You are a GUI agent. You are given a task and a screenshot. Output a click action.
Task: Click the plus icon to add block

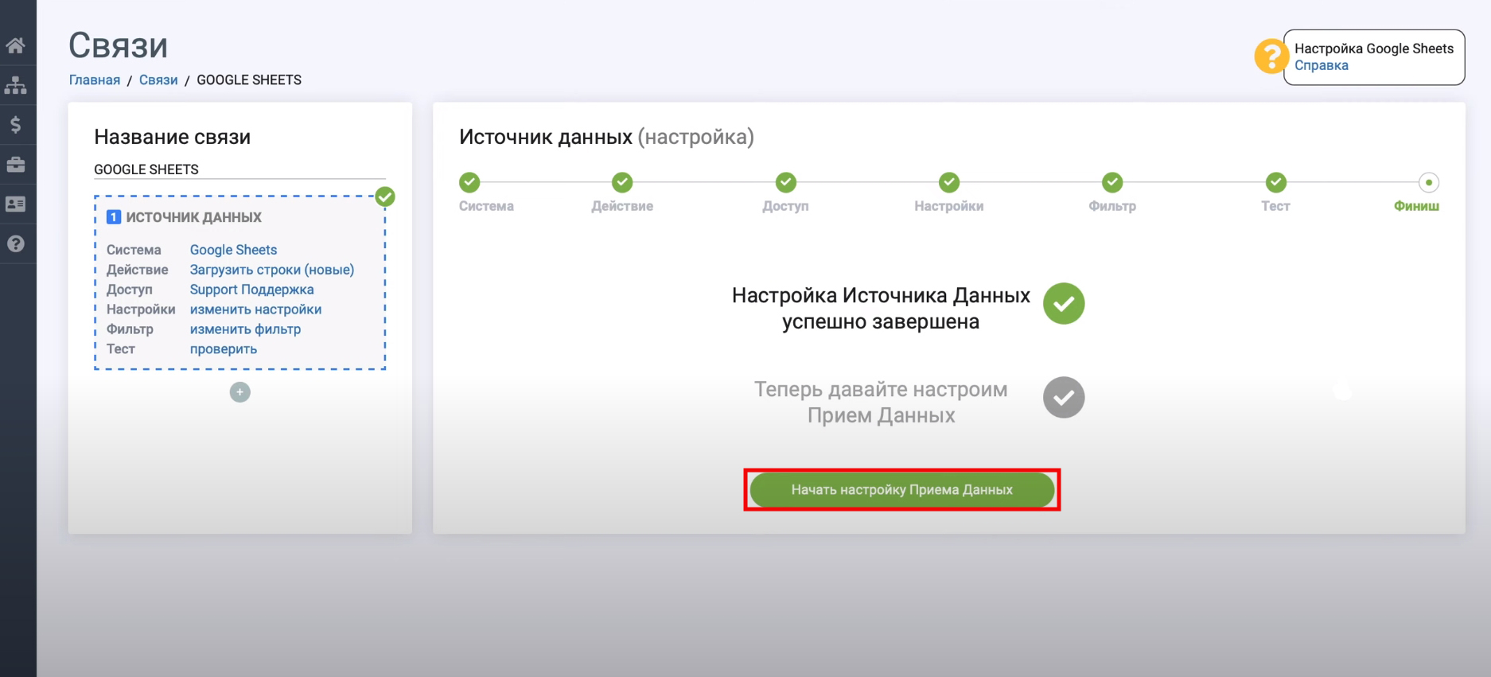(x=240, y=392)
